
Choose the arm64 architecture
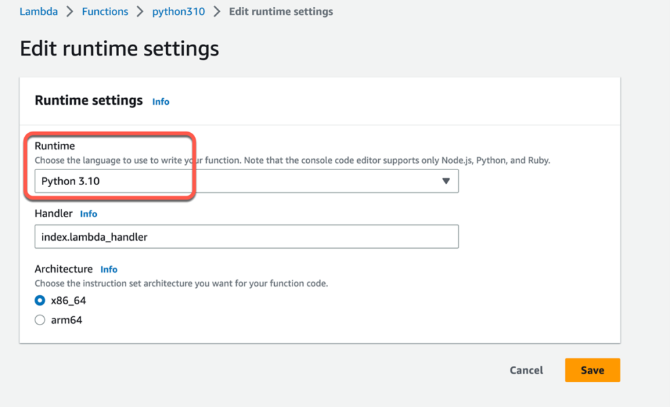point(40,320)
